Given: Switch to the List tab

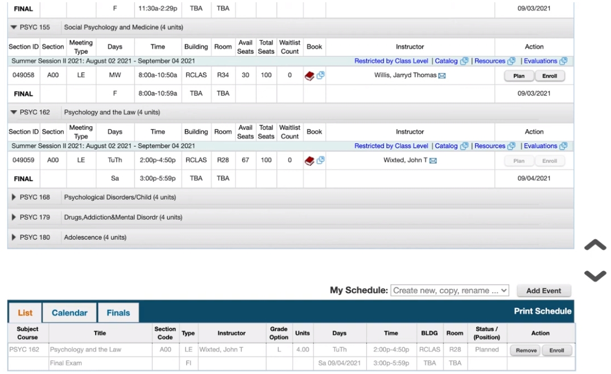Looking at the screenshot, I should (25, 313).
